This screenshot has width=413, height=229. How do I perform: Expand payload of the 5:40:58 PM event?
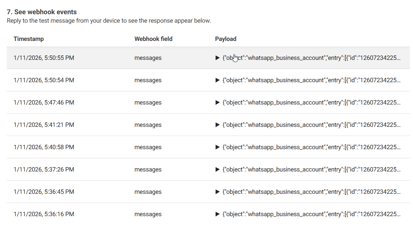point(218,147)
